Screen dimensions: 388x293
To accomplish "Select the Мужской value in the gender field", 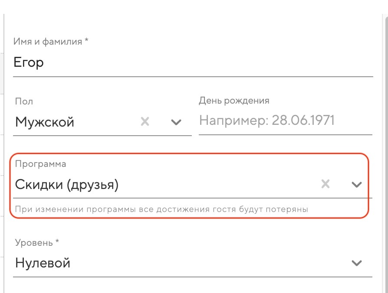I will pos(45,122).
